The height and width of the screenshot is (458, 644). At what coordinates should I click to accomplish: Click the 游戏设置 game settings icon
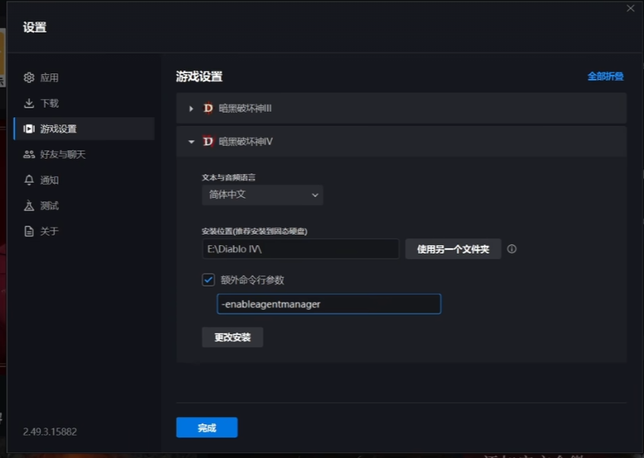[x=29, y=128]
